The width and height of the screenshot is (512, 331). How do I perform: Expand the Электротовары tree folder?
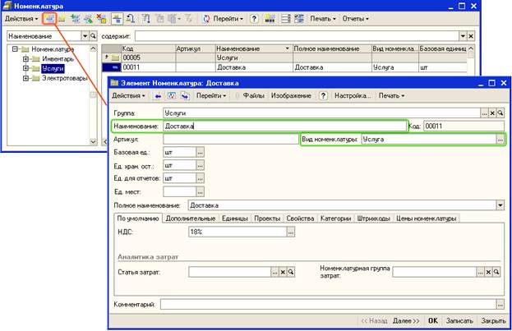point(26,78)
